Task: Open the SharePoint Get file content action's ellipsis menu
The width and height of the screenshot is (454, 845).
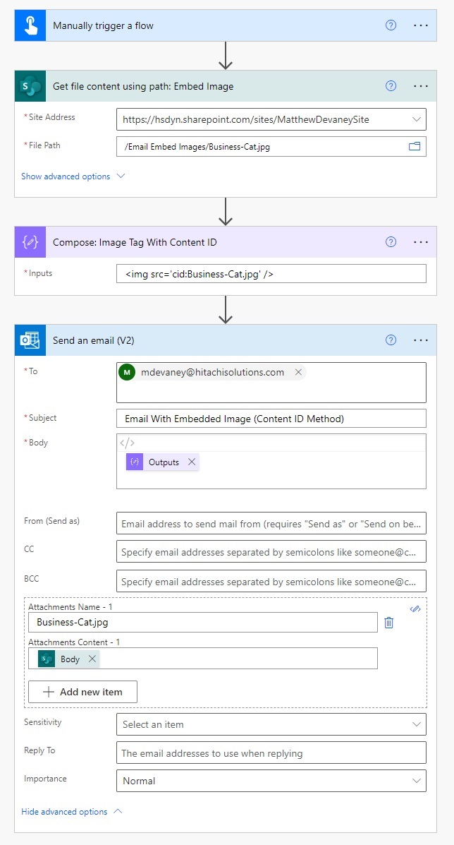Action: 421,85
